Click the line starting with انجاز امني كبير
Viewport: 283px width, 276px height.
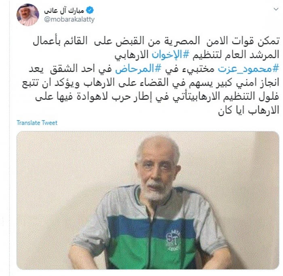tap(151, 83)
